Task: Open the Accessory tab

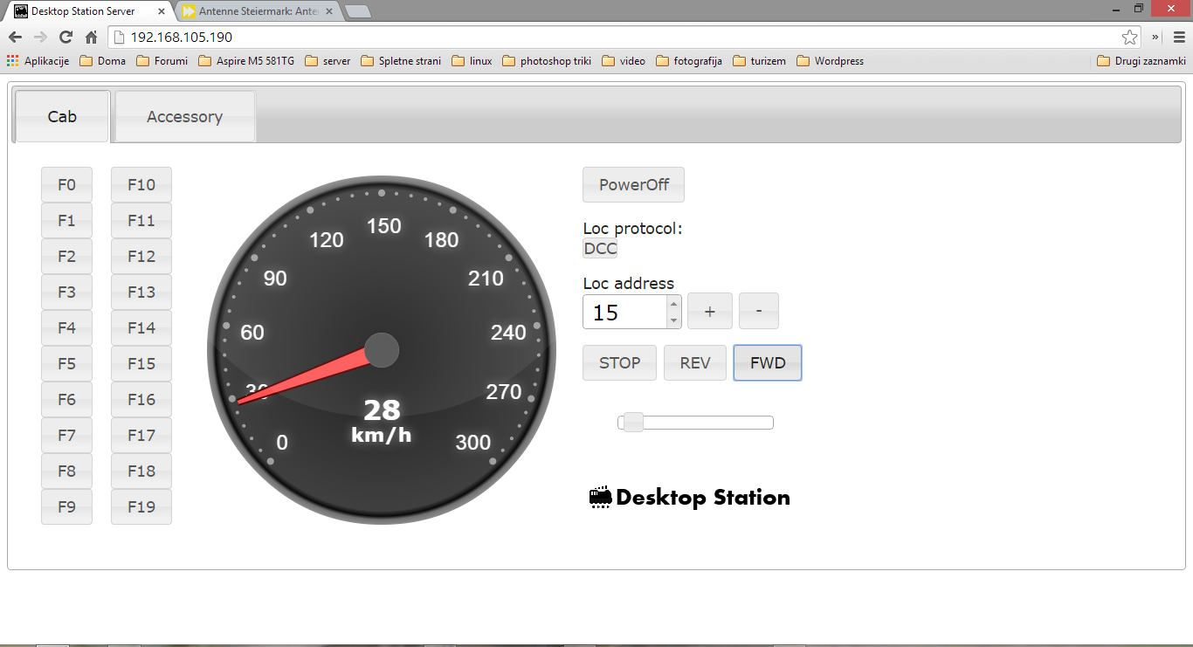Action: pyautogui.click(x=185, y=116)
